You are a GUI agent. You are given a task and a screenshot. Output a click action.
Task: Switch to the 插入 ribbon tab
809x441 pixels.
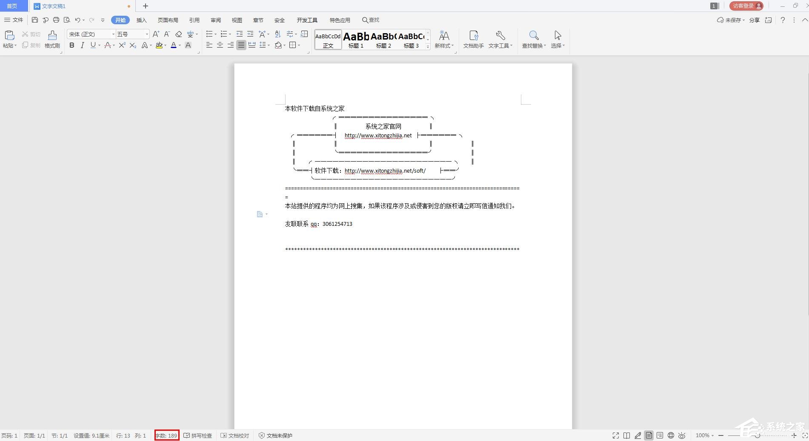[141, 20]
